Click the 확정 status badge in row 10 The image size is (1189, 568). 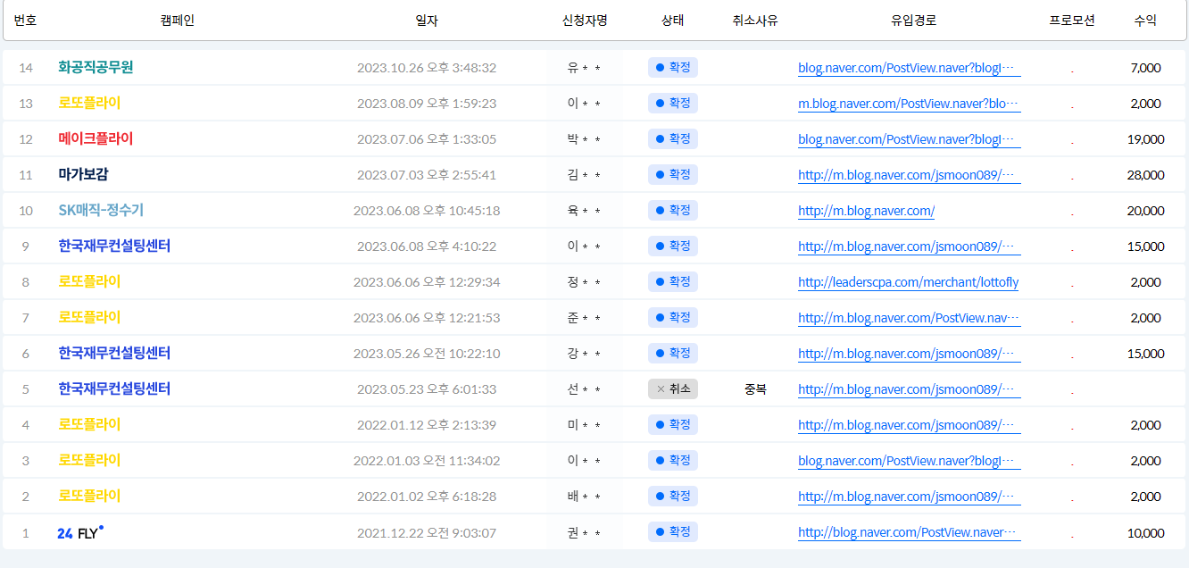[673, 210]
